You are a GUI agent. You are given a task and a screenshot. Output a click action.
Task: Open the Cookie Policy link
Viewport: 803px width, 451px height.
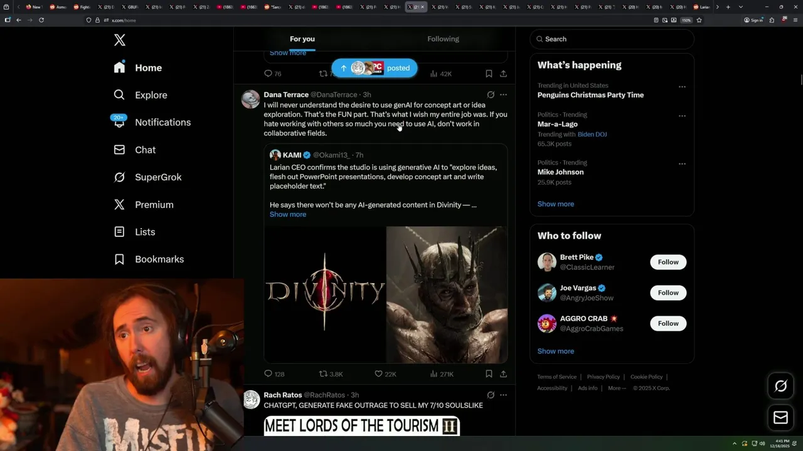[x=646, y=377]
